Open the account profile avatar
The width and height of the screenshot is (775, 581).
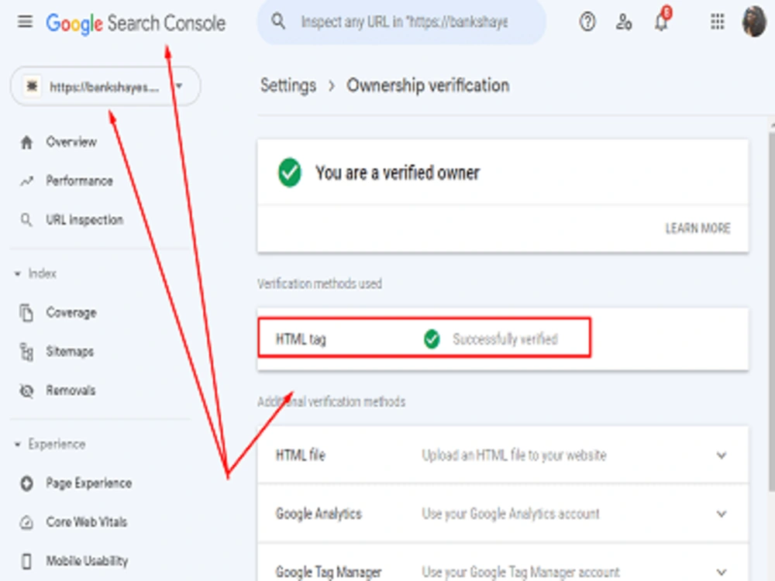coord(754,22)
